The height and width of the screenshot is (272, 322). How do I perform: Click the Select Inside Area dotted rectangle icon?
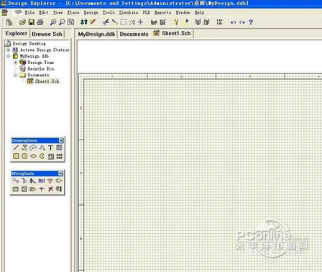coord(123,22)
